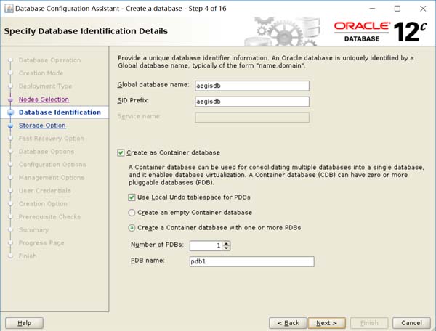Image resolution: width=436 pixels, height=331 pixels.
Task: Select Container database with one or more PDBs
Action: coord(132,228)
